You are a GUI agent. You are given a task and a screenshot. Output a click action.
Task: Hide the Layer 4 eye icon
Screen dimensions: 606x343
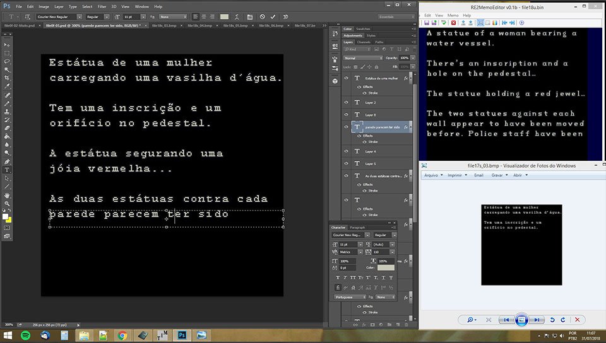coord(346,151)
